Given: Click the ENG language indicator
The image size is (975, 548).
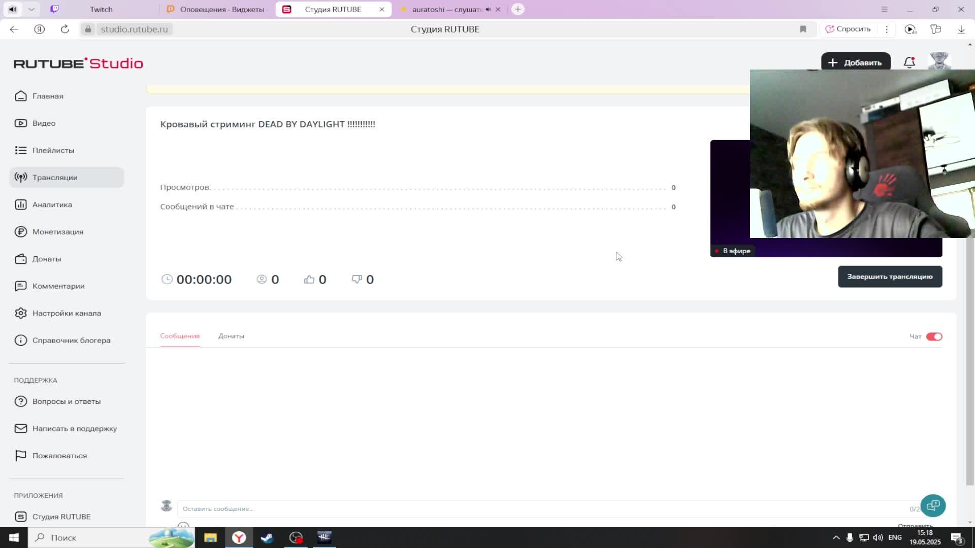Looking at the screenshot, I should 895,537.
